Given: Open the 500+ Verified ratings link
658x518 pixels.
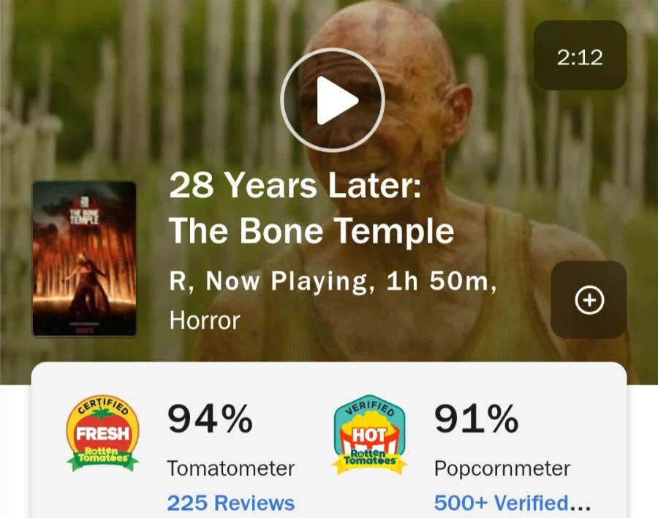Looking at the screenshot, I should point(513,503).
